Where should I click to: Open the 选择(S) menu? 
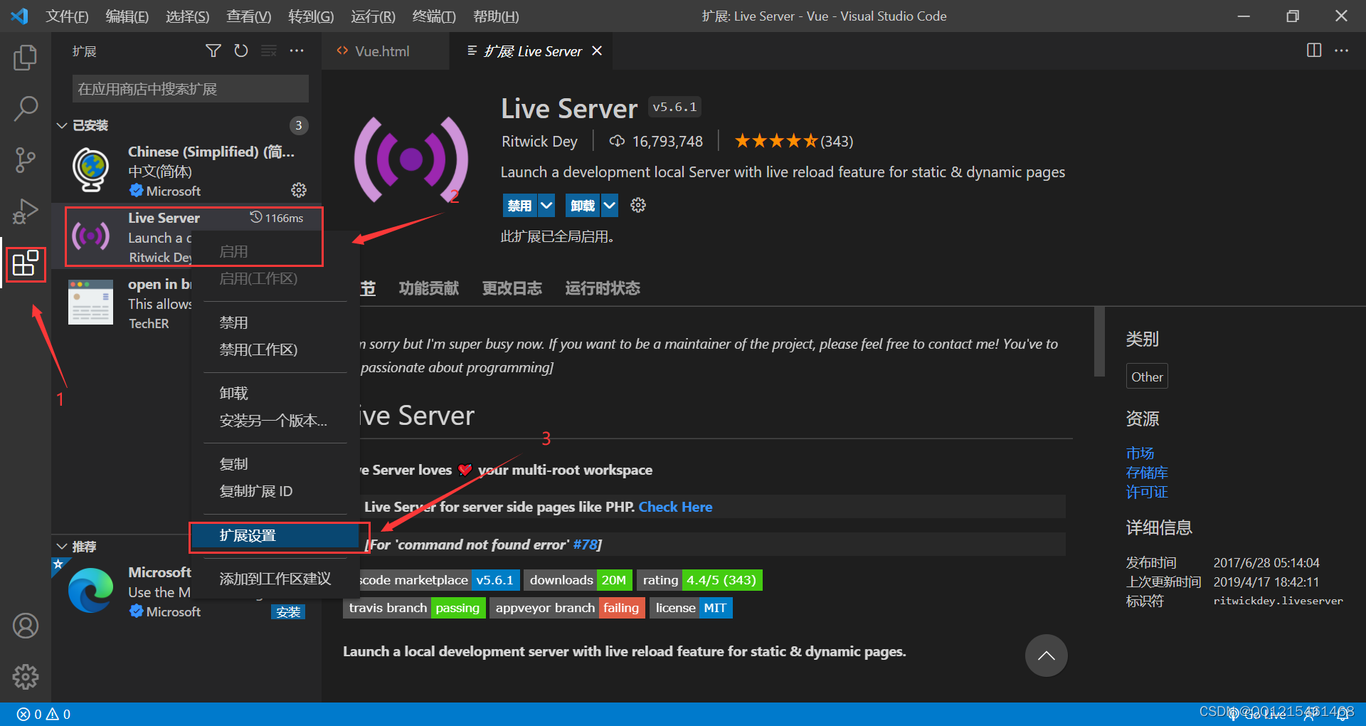click(187, 16)
